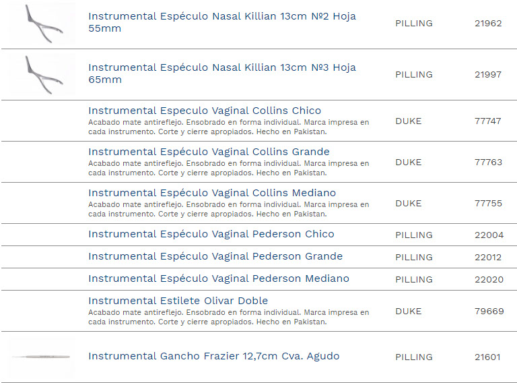This screenshot has width=517, height=383.
Task: Click PILLING brand for Killian Nº2 row
Action: 413,24
